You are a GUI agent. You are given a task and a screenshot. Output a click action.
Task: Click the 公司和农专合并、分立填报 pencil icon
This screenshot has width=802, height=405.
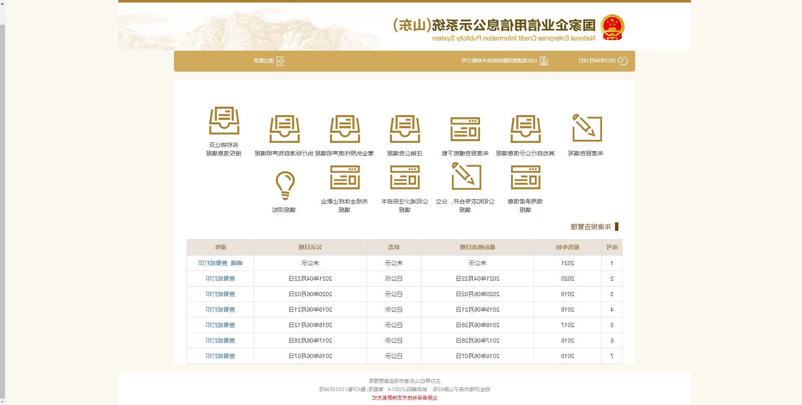point(466,176)
